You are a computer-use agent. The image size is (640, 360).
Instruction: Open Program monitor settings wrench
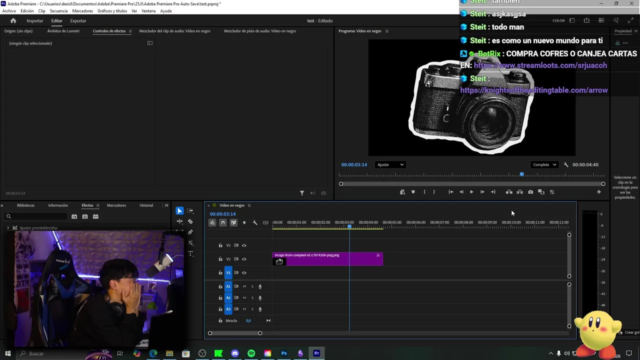pos(566,164)
